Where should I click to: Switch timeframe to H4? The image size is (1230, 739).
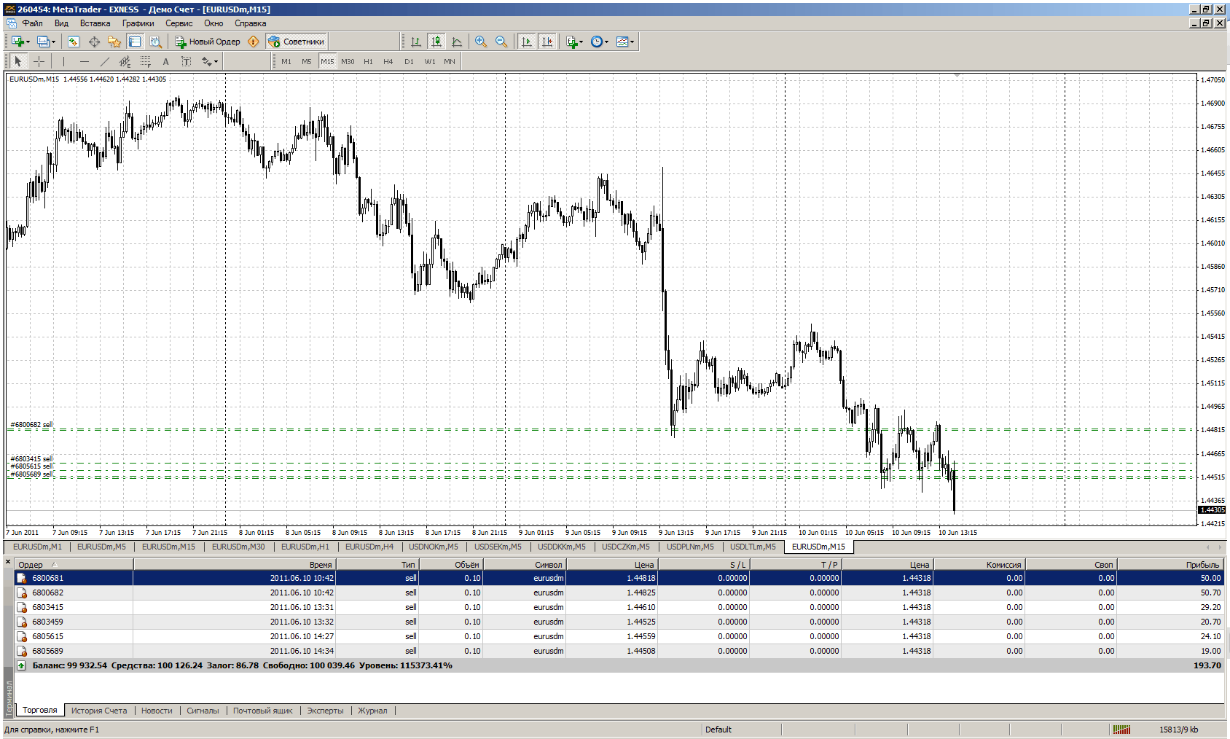tap(388, 61)
